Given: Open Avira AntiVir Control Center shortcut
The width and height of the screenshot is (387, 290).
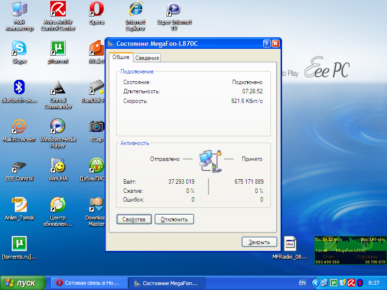Looking at the screenshot, I should [58, 9].
